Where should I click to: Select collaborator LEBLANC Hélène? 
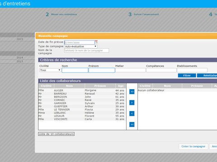pos(82,112)
